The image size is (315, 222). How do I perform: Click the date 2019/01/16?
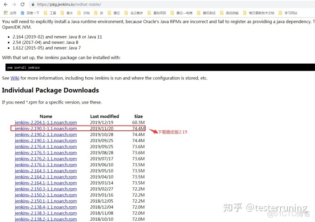pos(101,195)
